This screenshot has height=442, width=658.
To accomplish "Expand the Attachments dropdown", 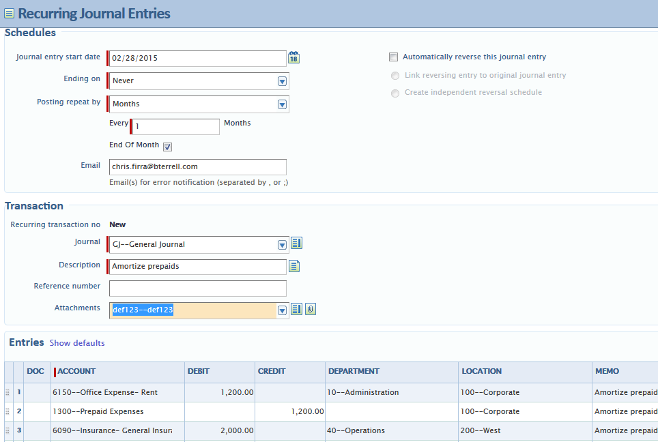I will point(282,310).
